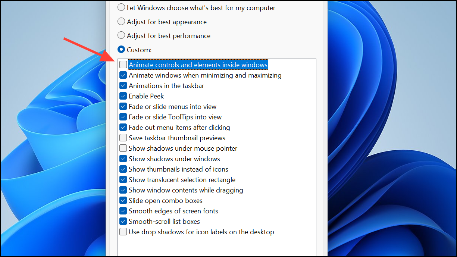457x257 pixels.
Task: Disable Show shadows under windows
Action: click(x=123, y=159)
